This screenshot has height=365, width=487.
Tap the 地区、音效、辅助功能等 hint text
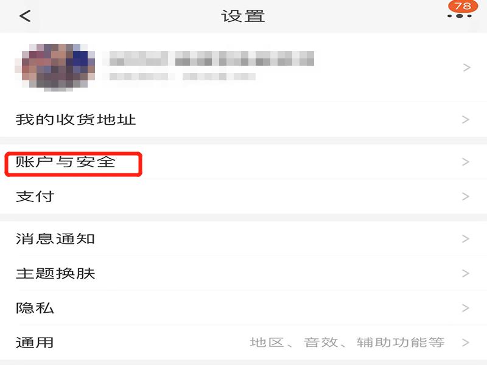347,342
